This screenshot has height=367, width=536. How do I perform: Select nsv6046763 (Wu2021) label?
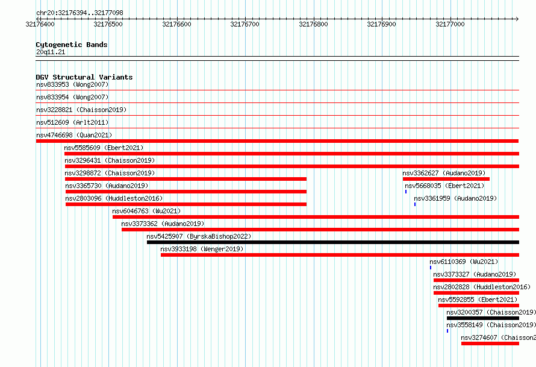click(x=146, y=211)
